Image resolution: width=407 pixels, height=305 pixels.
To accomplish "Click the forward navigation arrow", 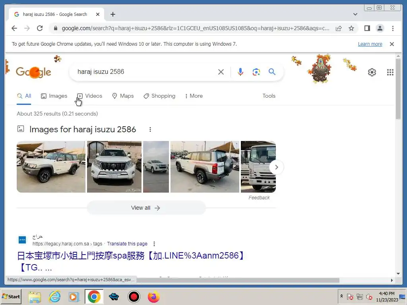I will 27,28.
